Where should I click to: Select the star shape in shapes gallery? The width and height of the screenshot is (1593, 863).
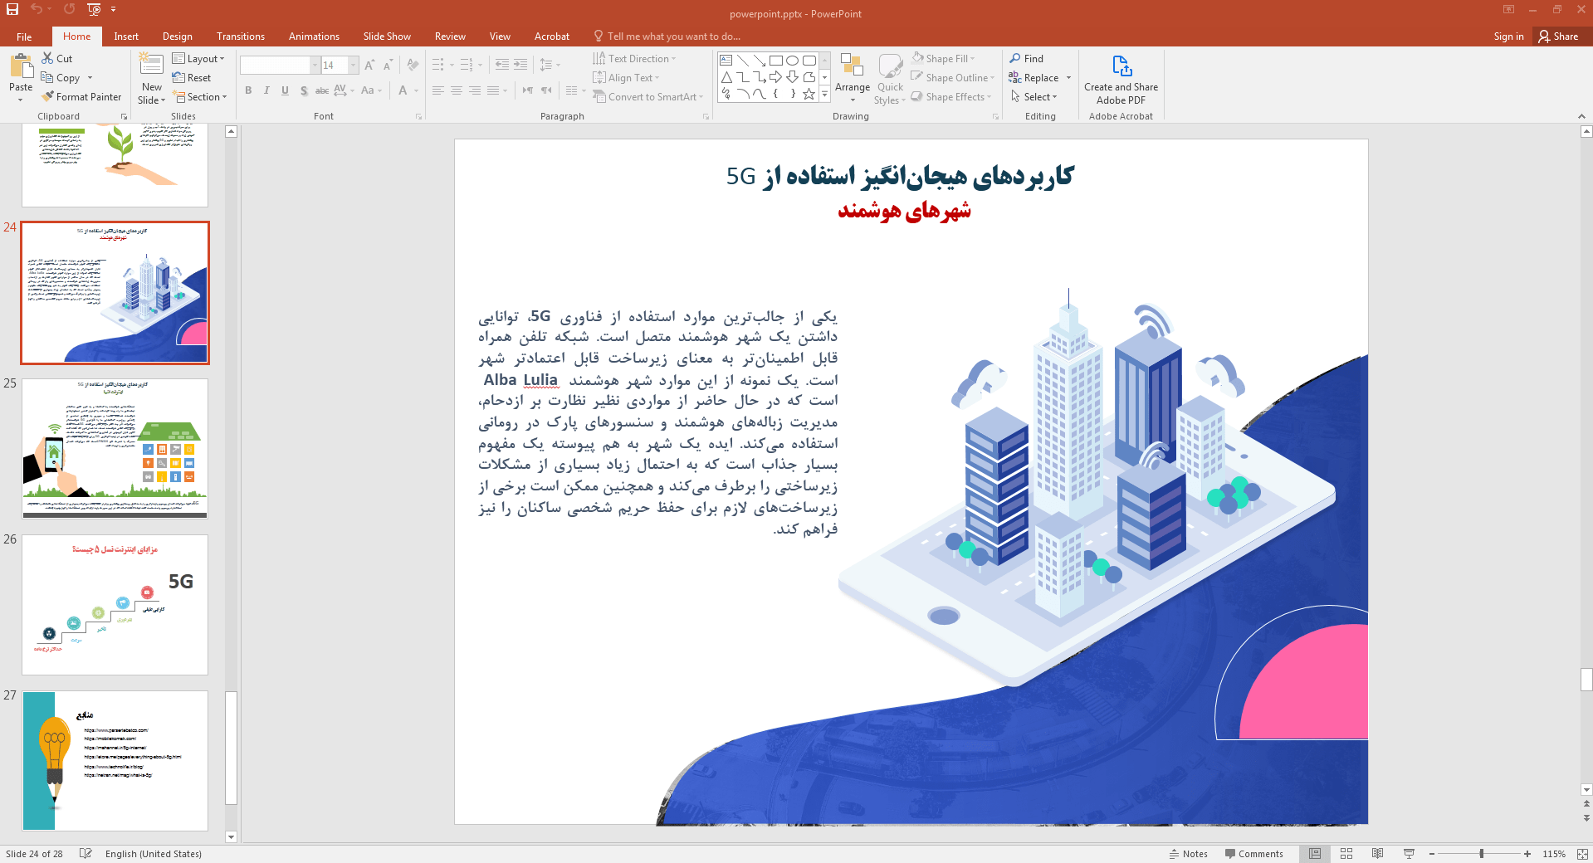(809, 94)
